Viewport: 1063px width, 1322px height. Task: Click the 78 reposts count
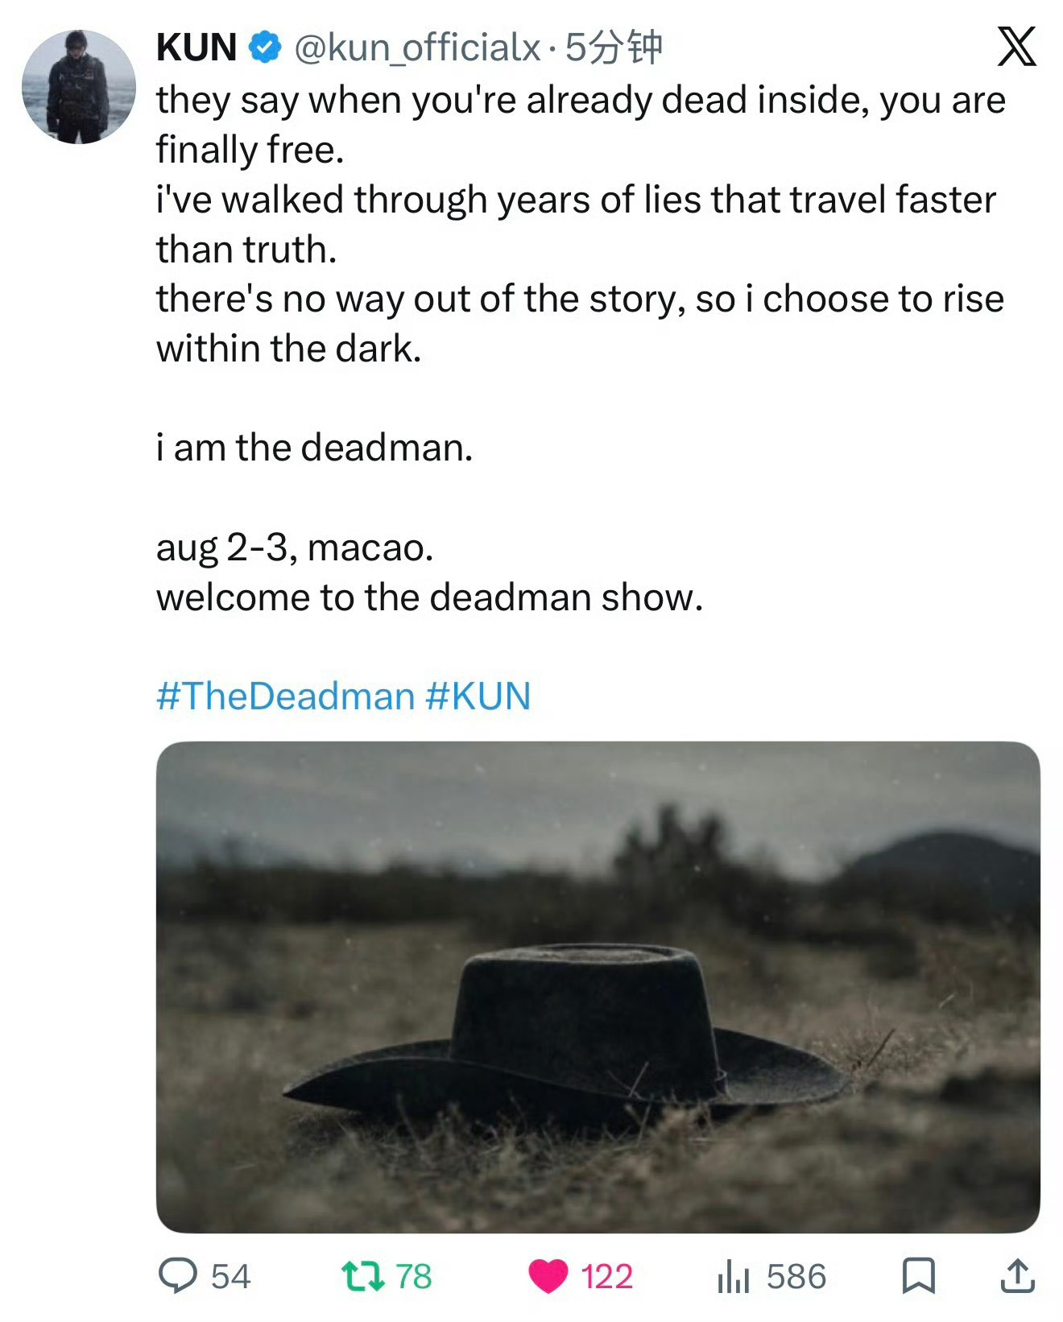414,1277
